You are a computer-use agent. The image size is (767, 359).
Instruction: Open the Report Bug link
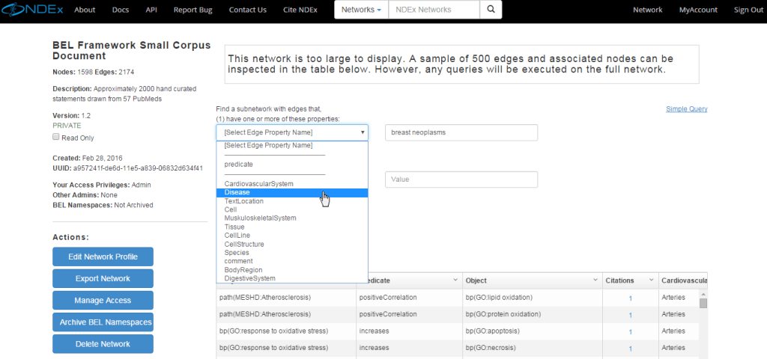point(193,10)
